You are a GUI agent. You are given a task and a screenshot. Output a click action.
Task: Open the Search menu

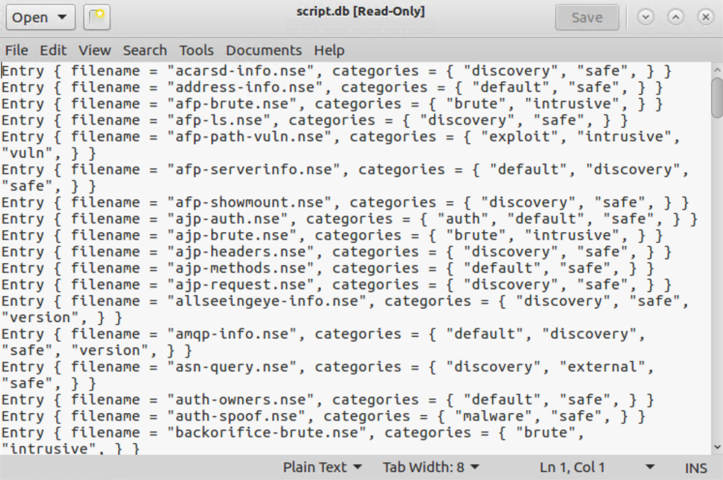point(145,50)
